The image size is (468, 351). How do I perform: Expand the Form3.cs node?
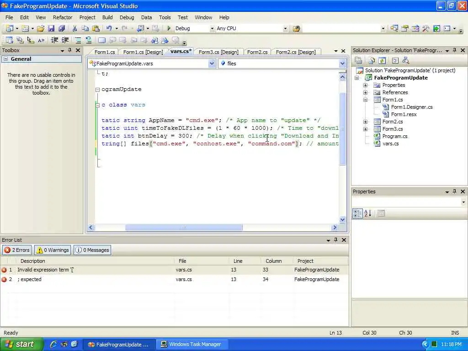(x=365, y=129)
